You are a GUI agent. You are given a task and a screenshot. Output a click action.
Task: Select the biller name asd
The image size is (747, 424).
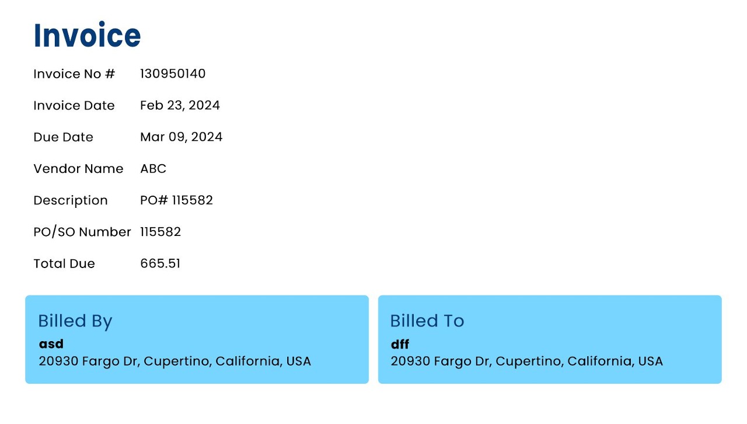[x=51, y=344]
